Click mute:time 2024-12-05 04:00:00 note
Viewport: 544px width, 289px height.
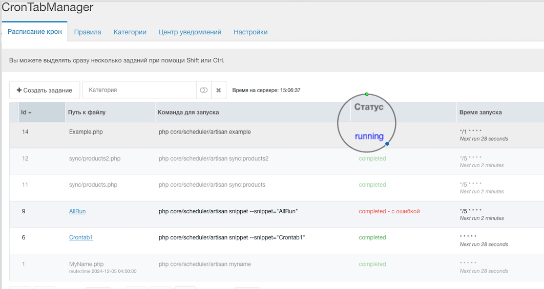(x=102, y=271)
